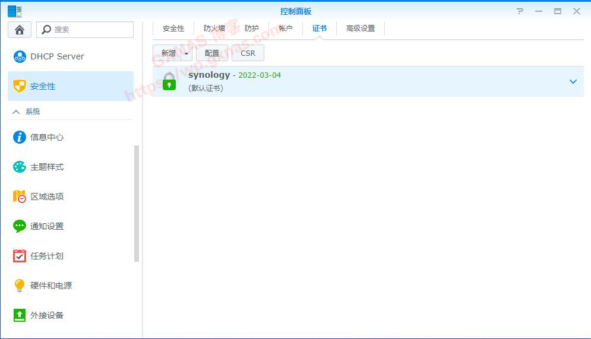Select the 安全性 shield icon
Image resolution: width=591 pixels, height=339 pixels.
pos(20,86)
